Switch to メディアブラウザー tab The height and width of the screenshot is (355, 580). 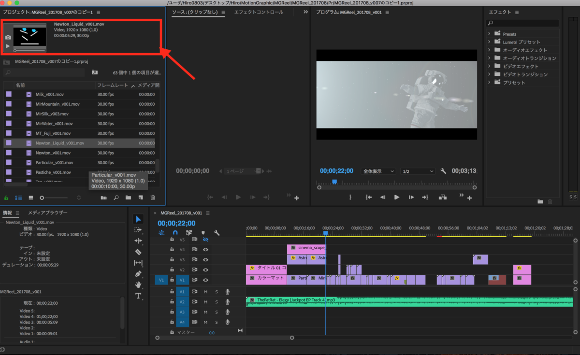(x=48, y=213)
